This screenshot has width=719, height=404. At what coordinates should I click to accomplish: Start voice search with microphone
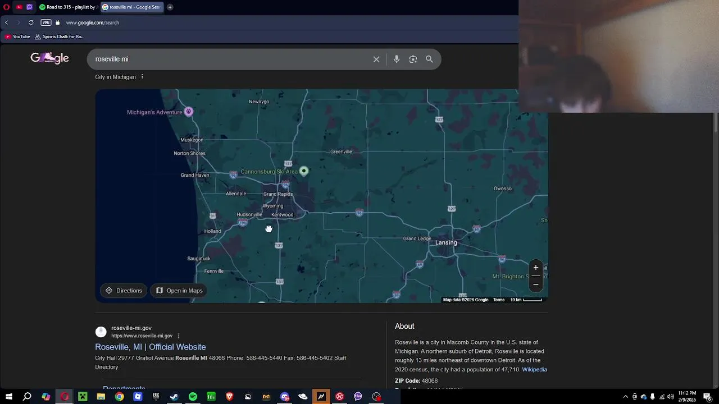coord(397,59)
